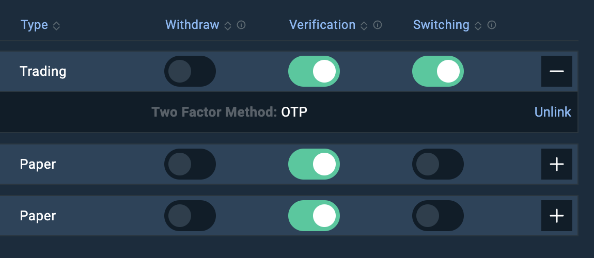The width and height of the screenshot is (594, 258).
Task: Click the info icon next to Withdraw
Action: pos(241,25)
